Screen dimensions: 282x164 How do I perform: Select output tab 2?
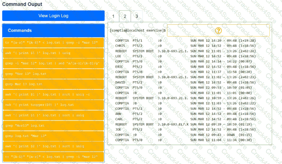125,16
